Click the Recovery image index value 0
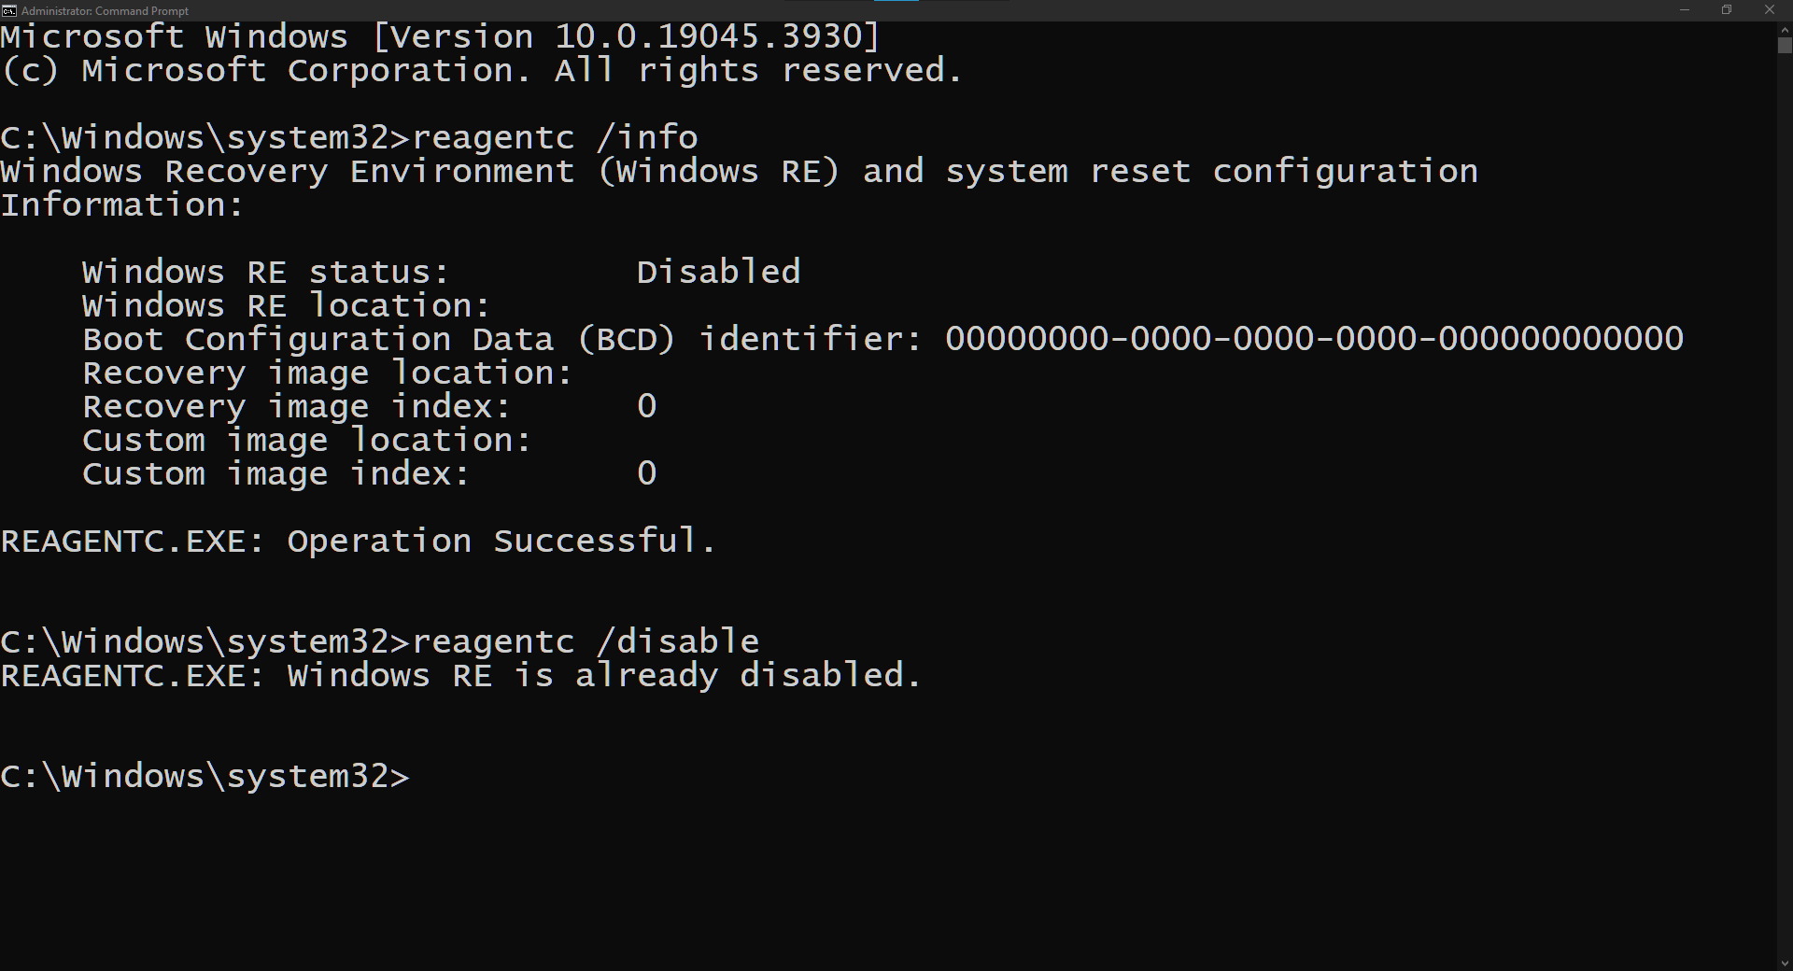Screen dimensions: 1793x971 tap(647, 406)
